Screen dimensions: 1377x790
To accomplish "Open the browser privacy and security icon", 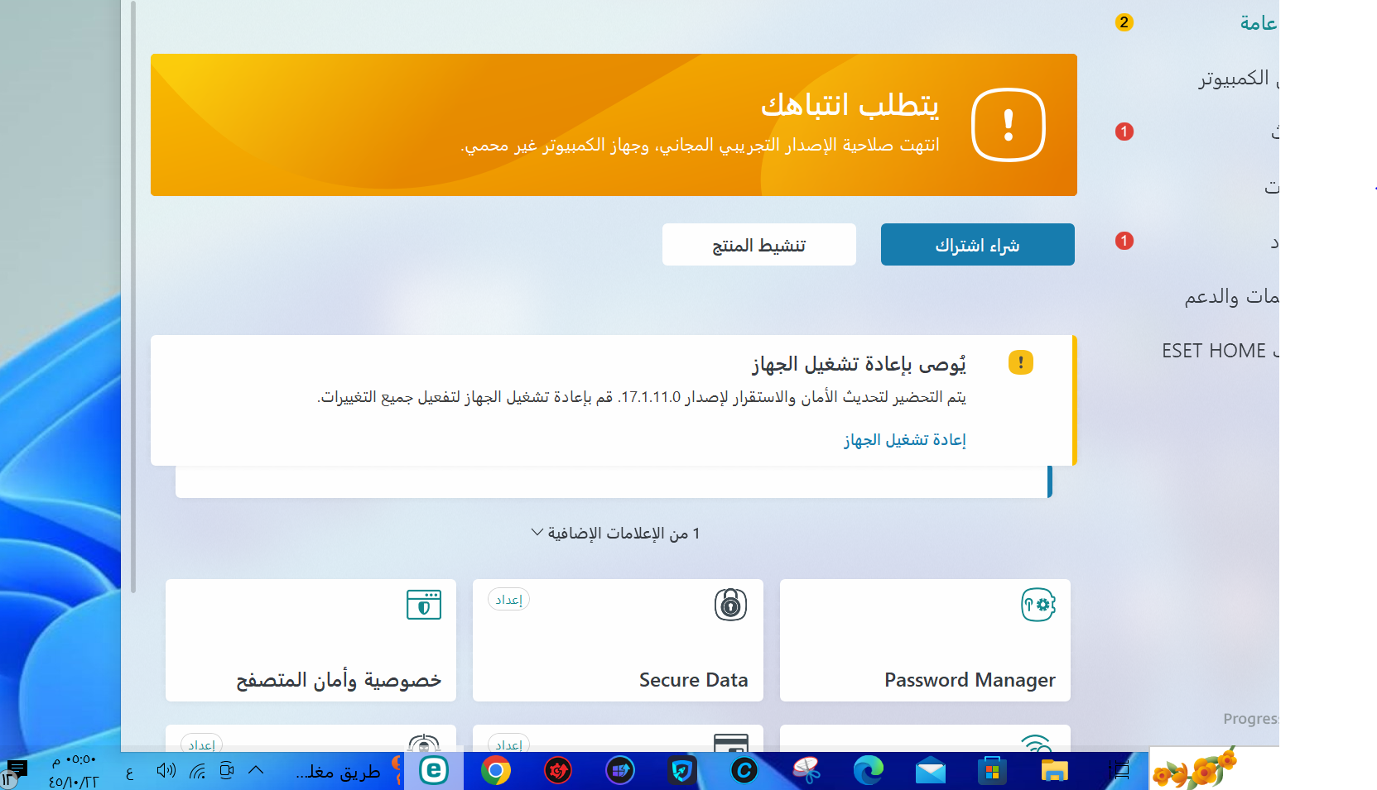I will [424, 605].
